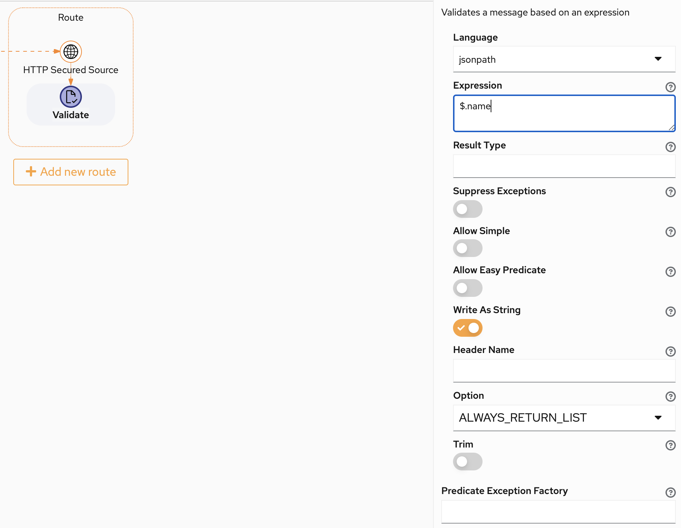Open help for Predicate Exception Factory
Image resolution: width=681 pixels, height=528 pixels.
(670, 492)
